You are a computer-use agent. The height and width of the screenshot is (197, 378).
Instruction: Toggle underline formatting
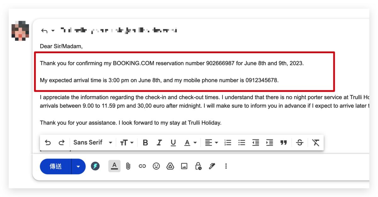[x=173, y=143]
